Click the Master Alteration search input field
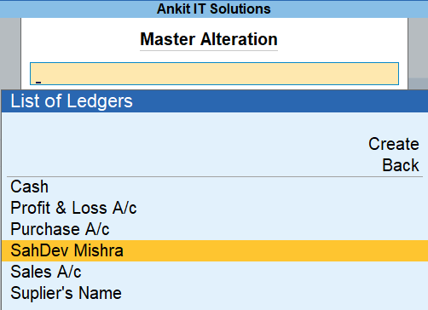 pos(214,73)
